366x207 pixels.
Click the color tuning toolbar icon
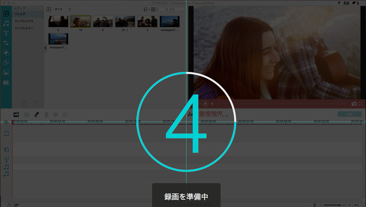(55, 114)
